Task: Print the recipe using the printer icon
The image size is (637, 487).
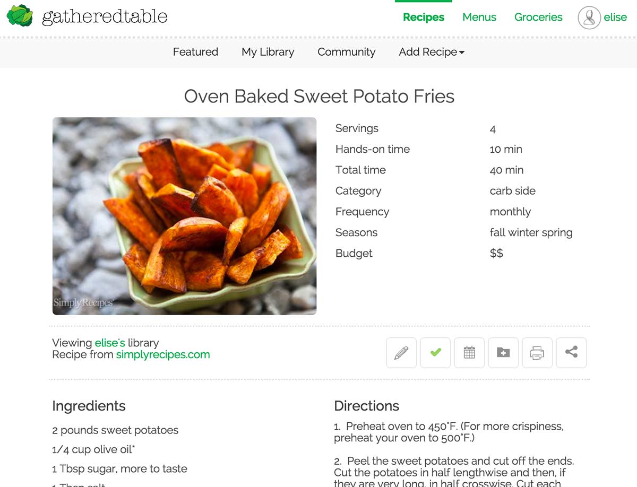Action: click(x=537, y=353)
